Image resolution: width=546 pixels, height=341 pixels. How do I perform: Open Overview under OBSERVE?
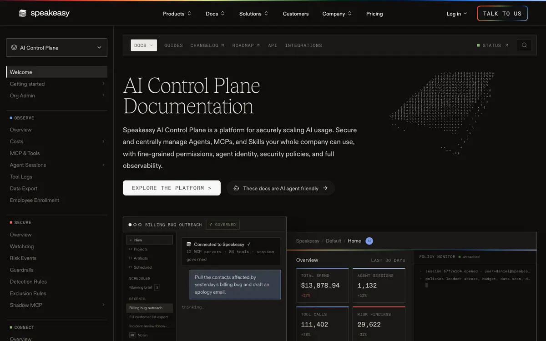click(x=21, y=130)
